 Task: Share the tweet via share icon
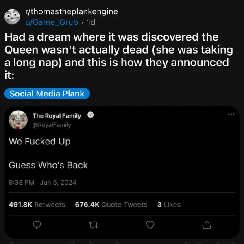(x=207, y=224)
